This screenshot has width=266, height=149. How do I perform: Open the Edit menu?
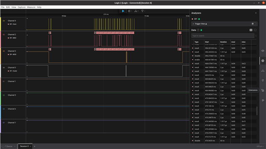click(x=8, y=7)
